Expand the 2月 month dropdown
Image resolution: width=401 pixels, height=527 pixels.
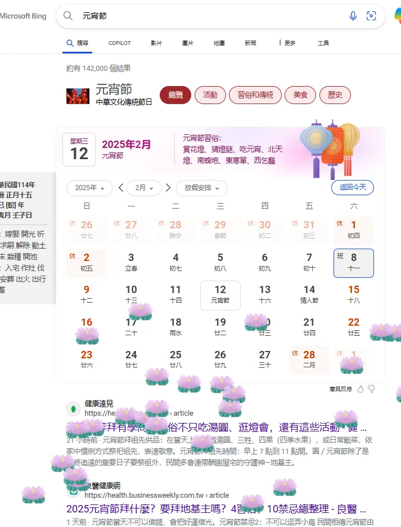[x=144, y=188]
